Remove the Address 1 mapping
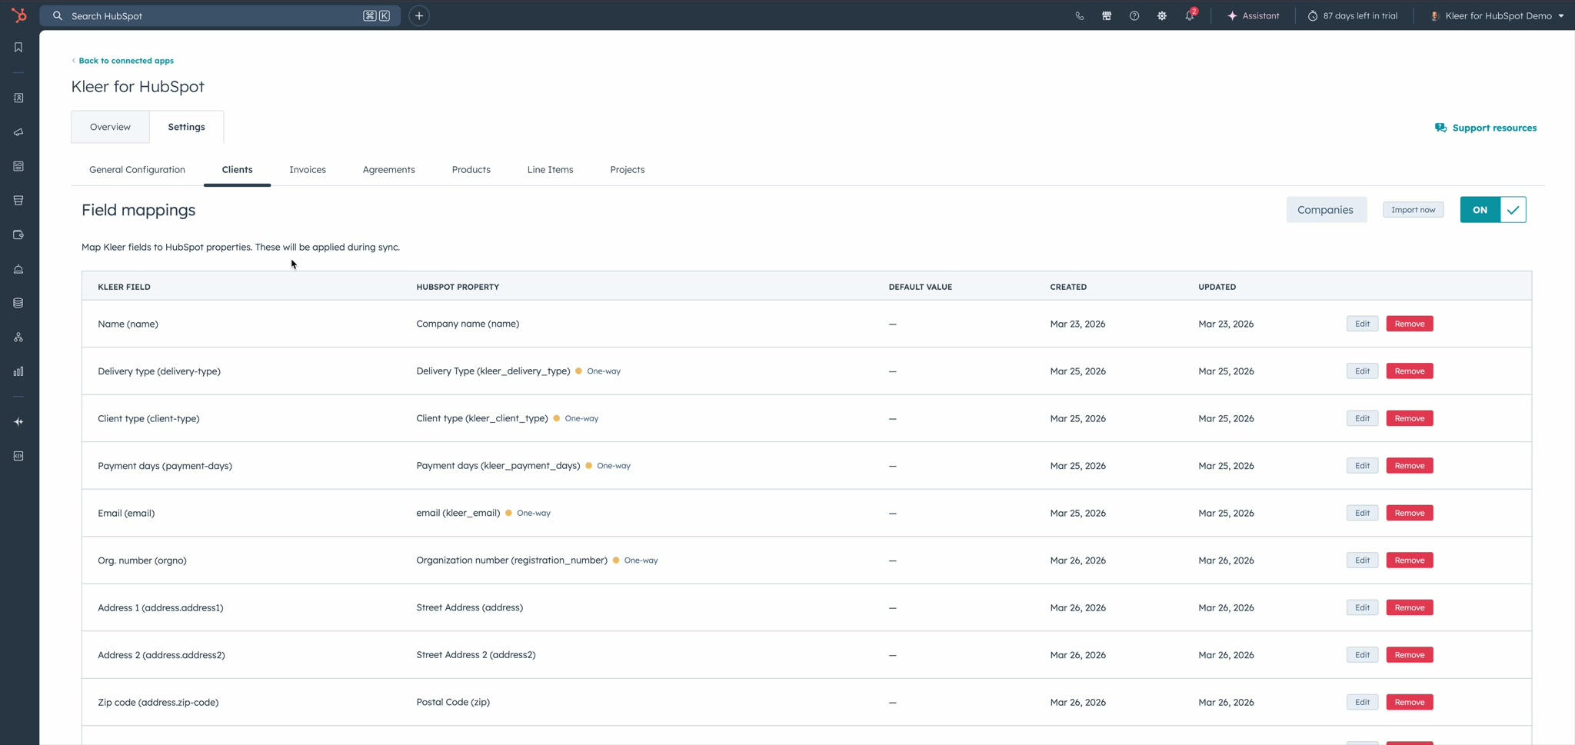 [x=1410, y=607]
